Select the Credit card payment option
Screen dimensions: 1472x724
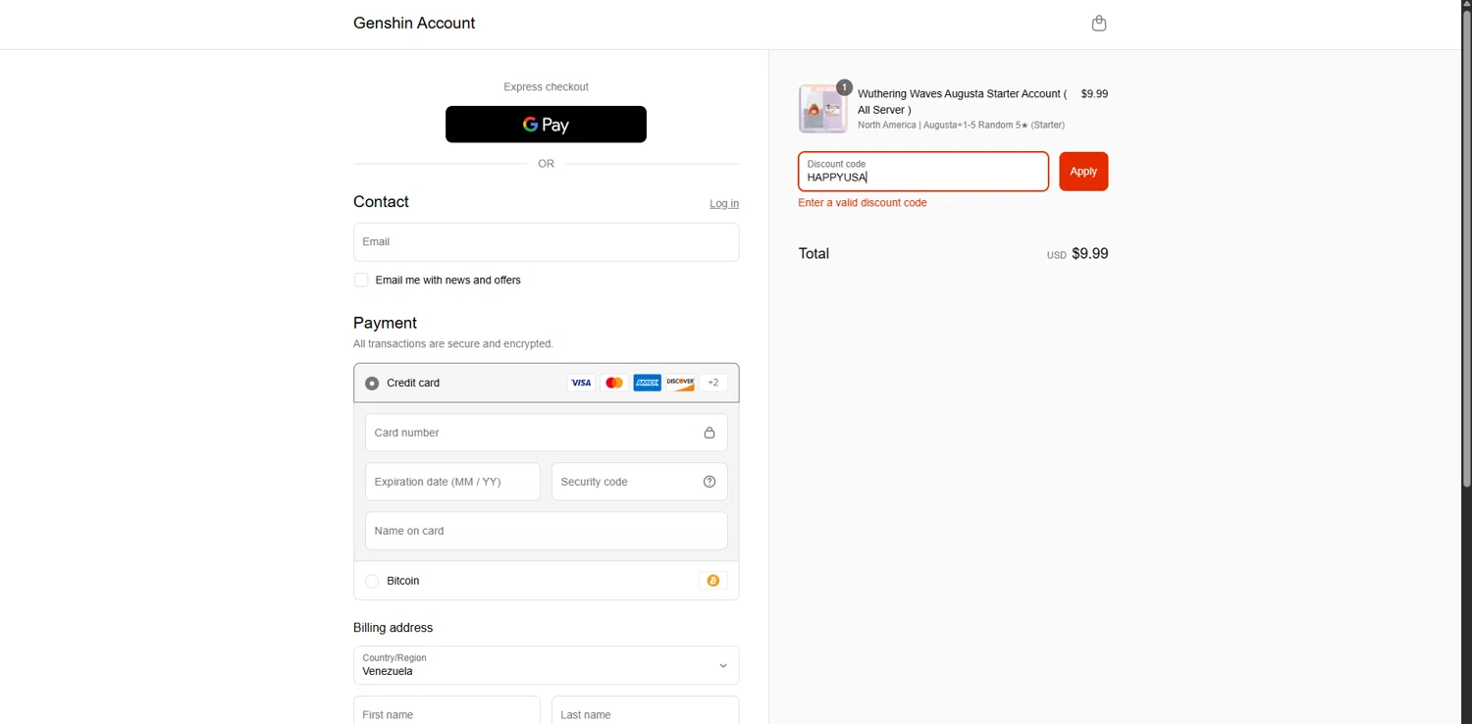point(372,384)
